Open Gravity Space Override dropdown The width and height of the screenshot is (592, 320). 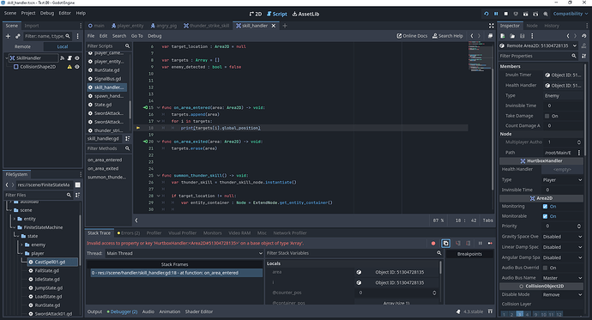click(x=562, y=237)
